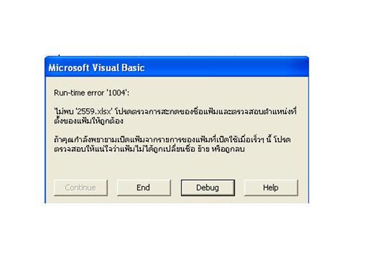368x276 pixels.
Task: Click the 'ตั้งของแฟ้มให้ถูกต้อง' message line
Action: [x=89, y=121]
